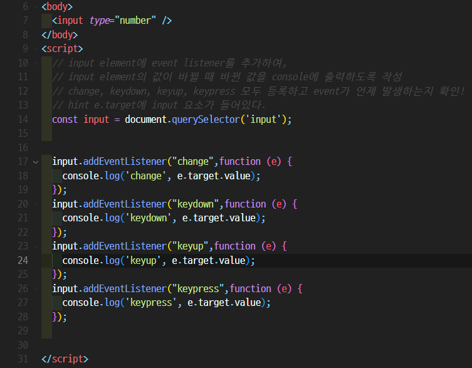Place cursor on the opening <body> tag

pos(57,7)
